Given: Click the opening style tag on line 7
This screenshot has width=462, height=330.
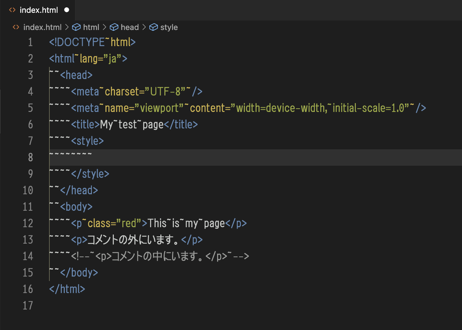Looking at the screenshot, I should pyautogui.click(x=87, y=141).
